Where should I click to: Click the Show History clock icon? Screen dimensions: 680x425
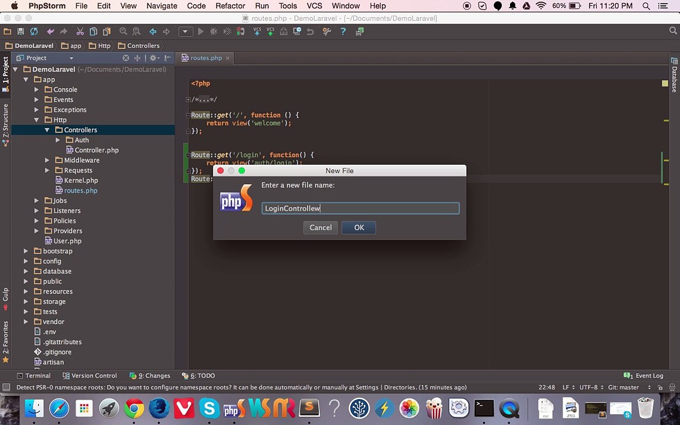point(297,31)
